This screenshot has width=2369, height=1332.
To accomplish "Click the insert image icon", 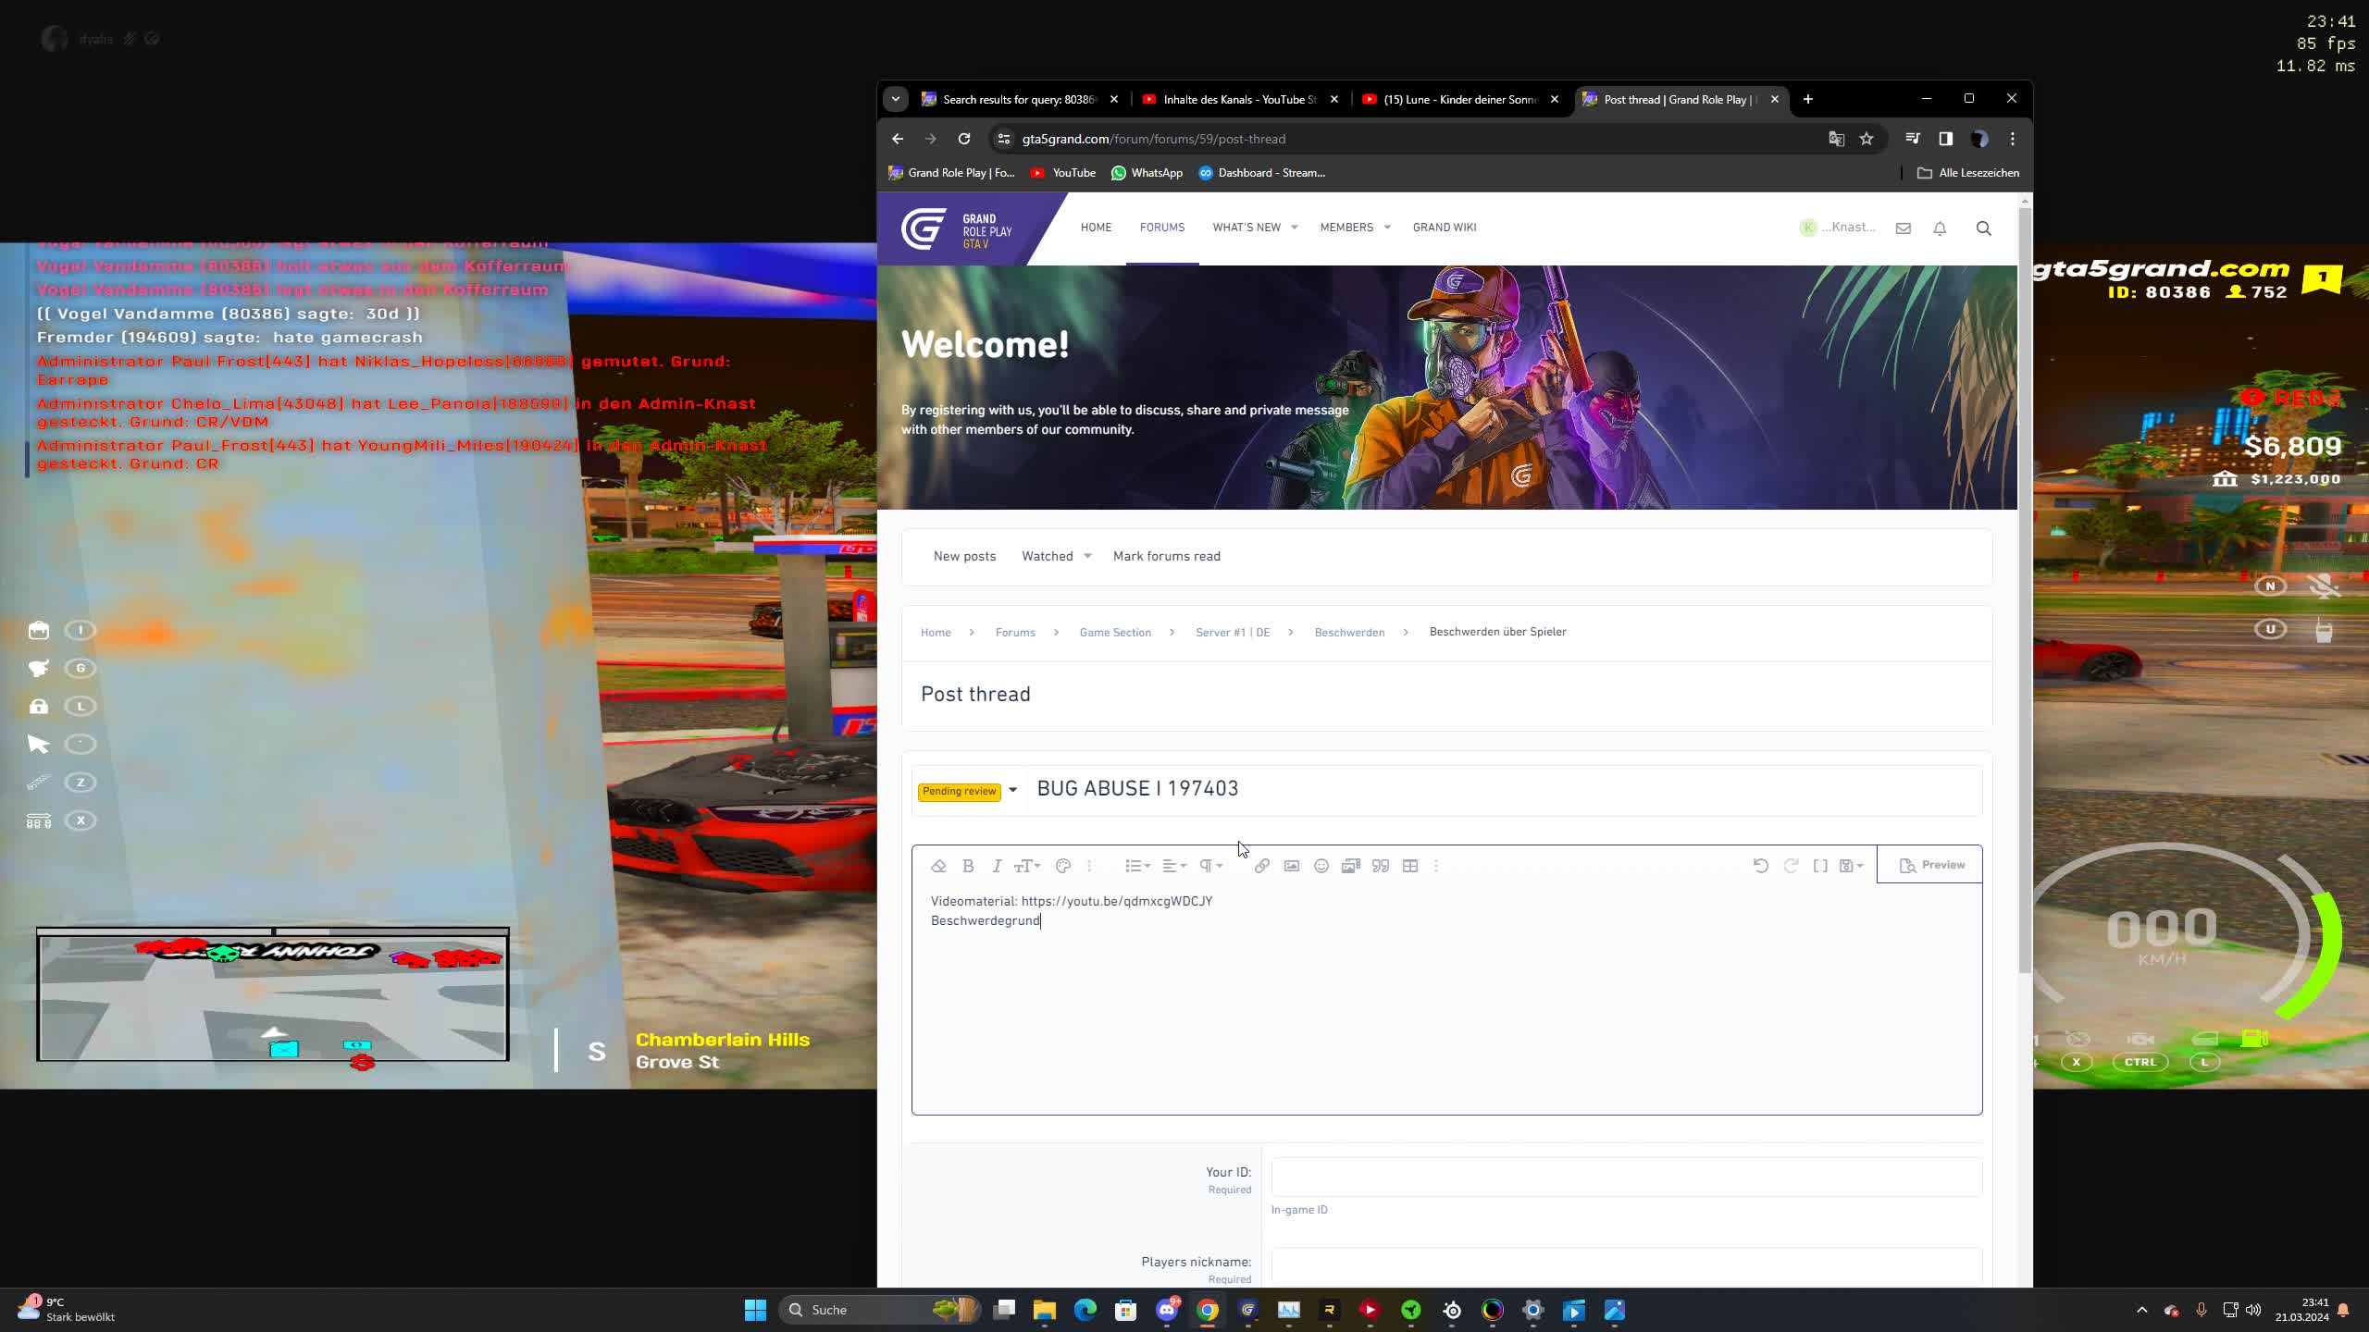I will pos(1292,866).
